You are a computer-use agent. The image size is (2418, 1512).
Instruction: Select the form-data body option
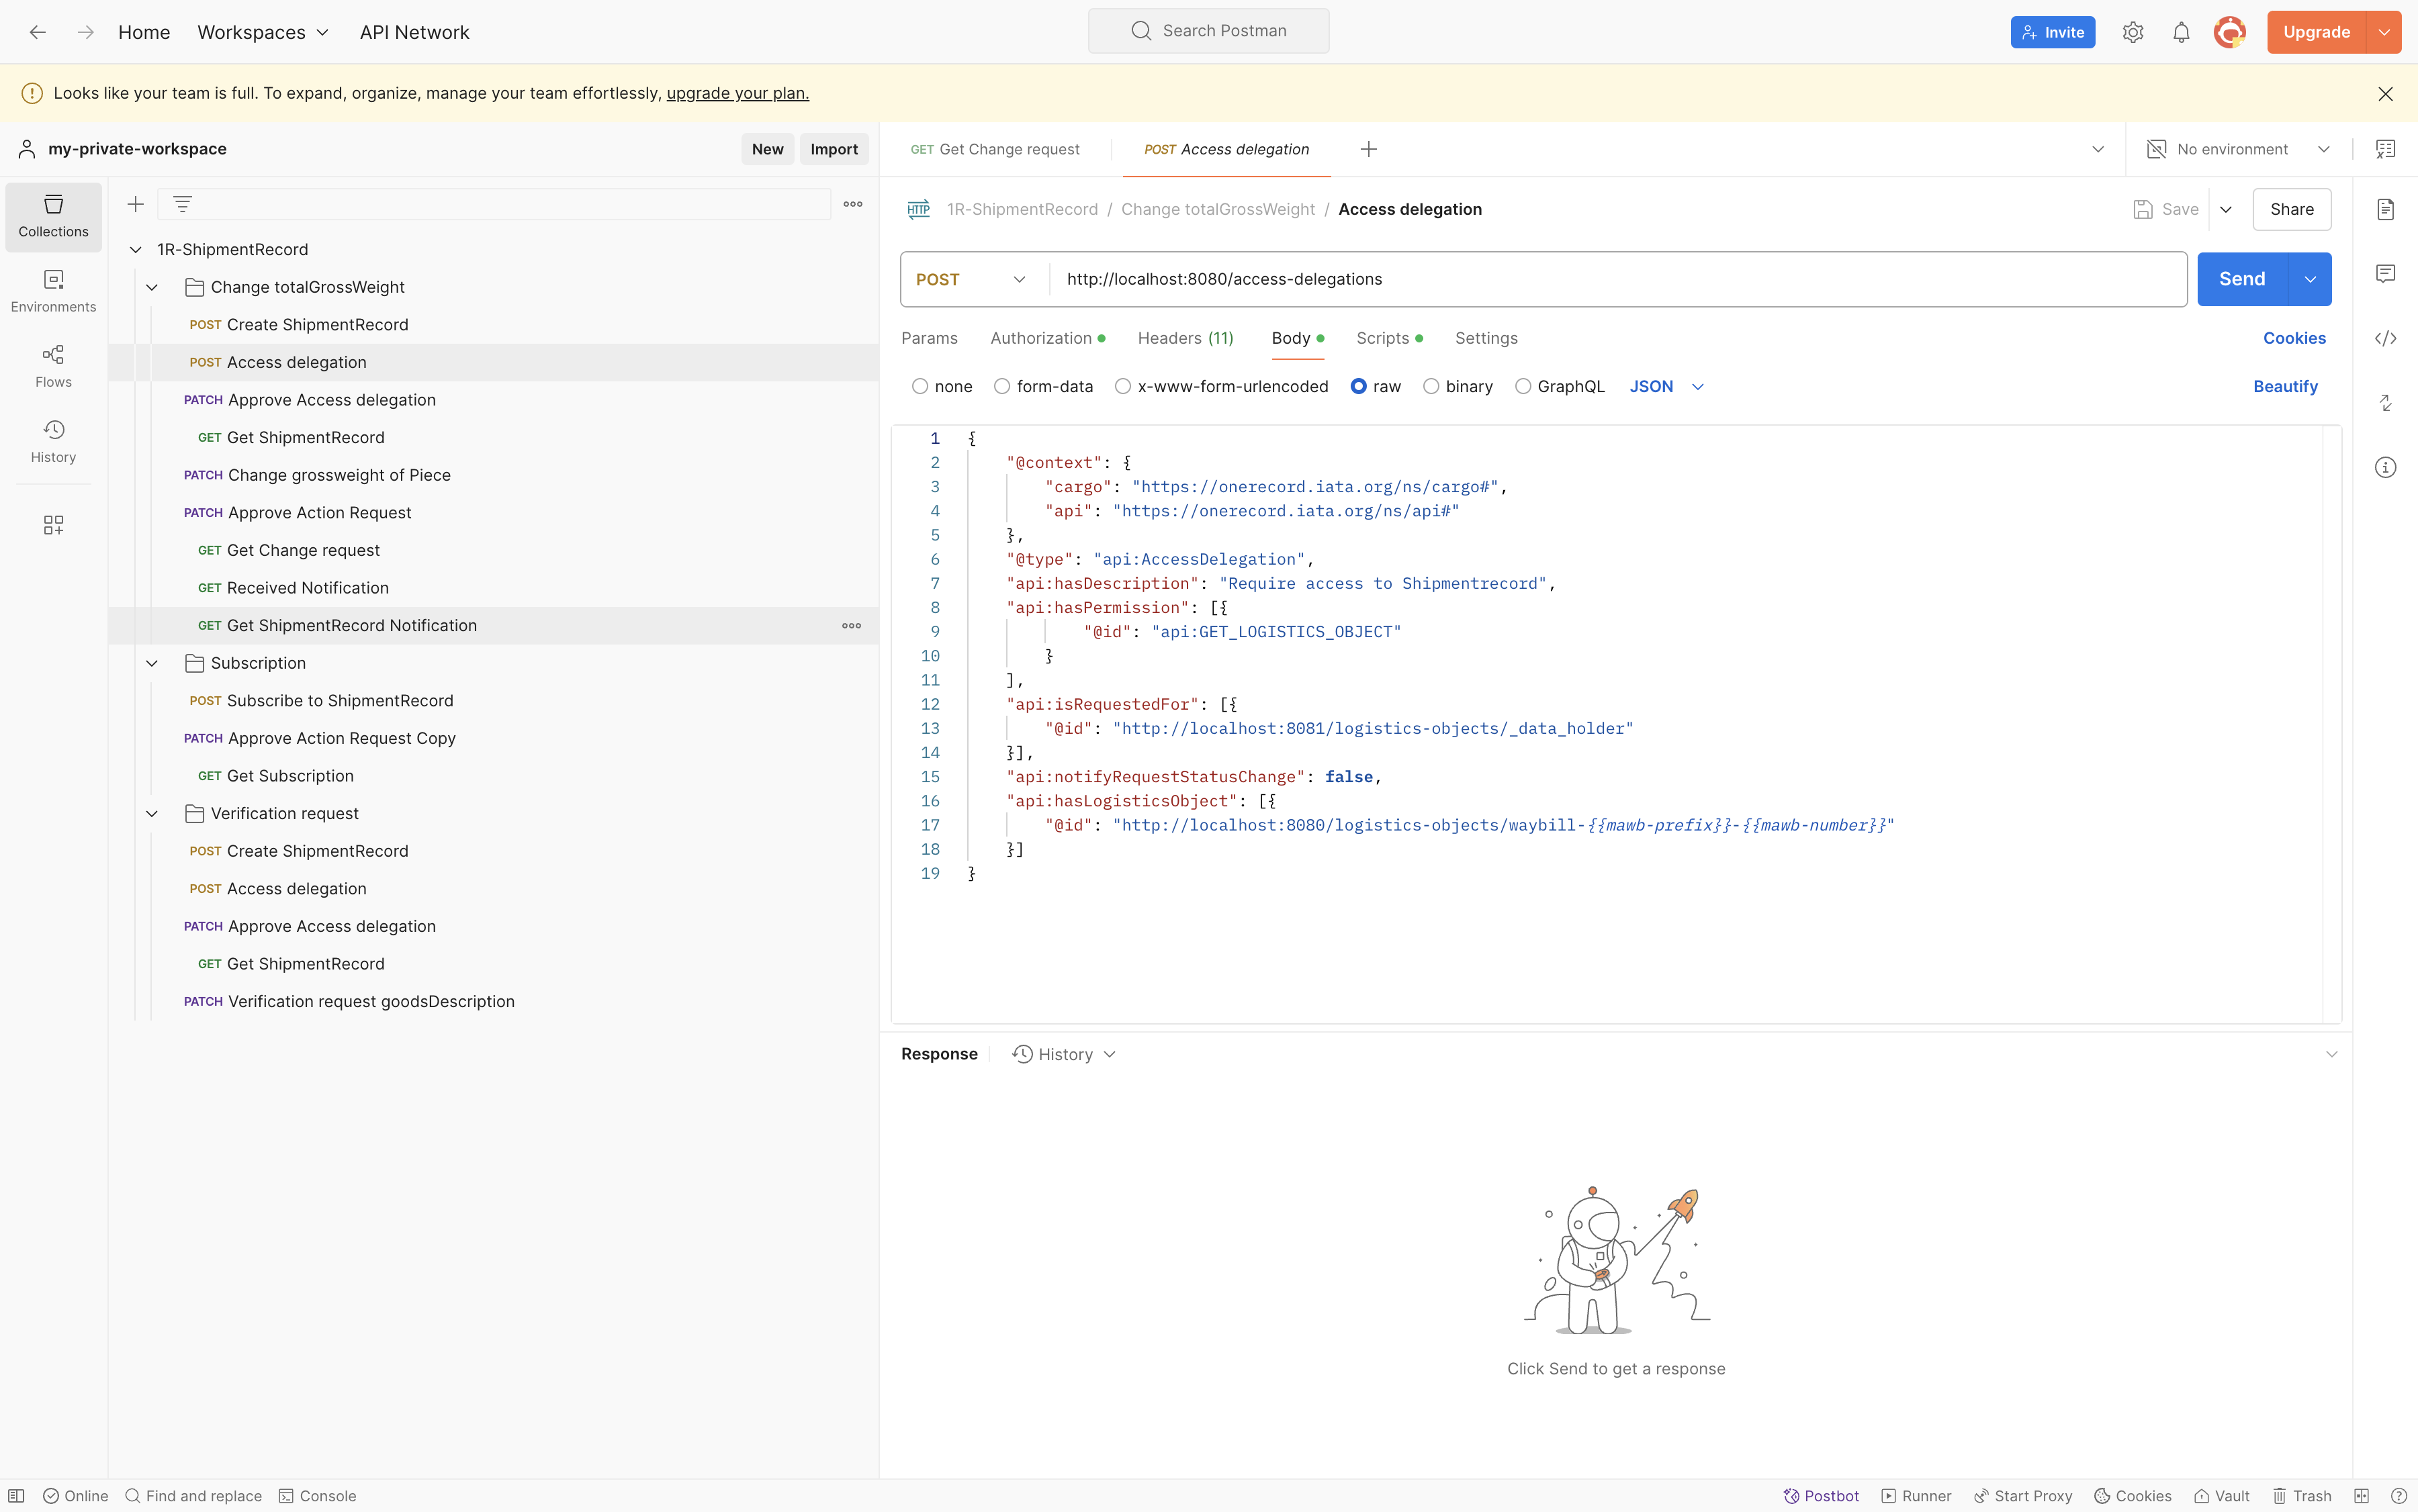(1001, 386)
